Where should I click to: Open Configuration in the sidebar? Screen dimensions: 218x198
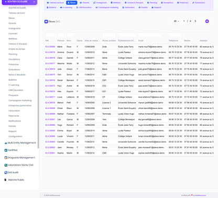pyautogui.click(x=15, y=136)
